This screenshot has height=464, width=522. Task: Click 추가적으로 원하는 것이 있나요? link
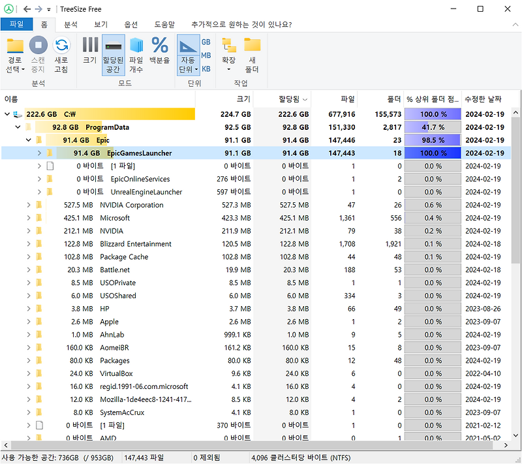pyautogui.click(x=241, y=25)
